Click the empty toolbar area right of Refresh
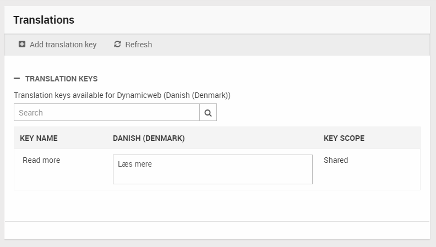This screenshot has width=436, height=247. tap(286, 45)
